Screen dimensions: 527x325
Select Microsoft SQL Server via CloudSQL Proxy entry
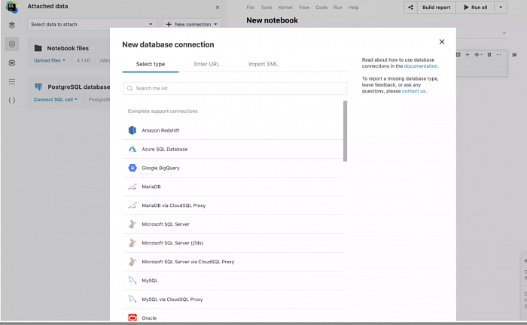tap(233, 262)
